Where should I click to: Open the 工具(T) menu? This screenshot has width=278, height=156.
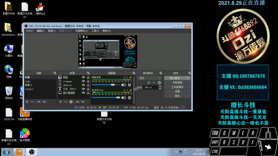[x=95, y=31]
